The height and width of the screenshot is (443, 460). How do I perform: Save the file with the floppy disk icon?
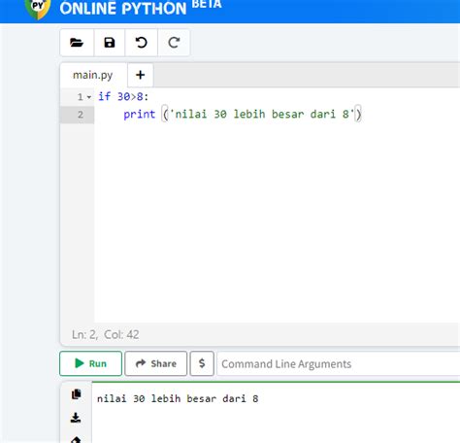pos(110,43)
